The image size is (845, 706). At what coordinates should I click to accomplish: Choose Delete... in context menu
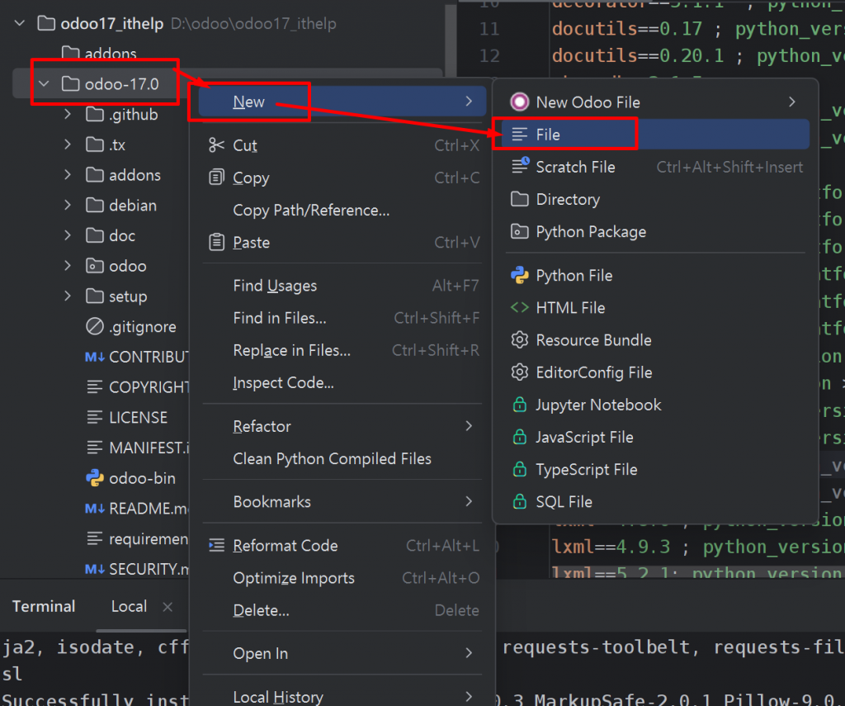pyautogui.click(x=342, y=610)
